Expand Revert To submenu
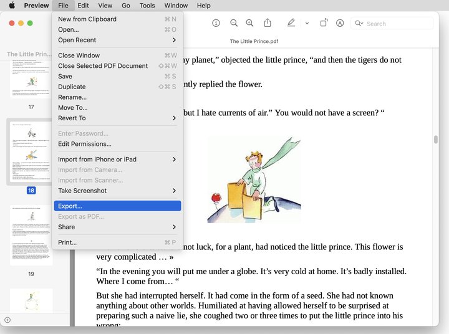The image size is (449, 334). (x=174, y=118)
